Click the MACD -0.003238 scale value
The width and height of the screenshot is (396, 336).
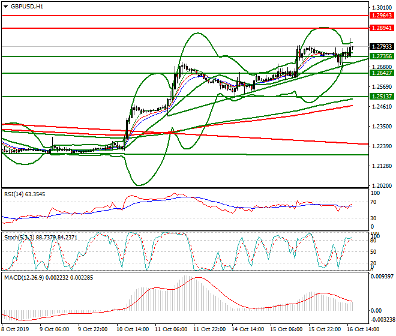pos(382,320)
